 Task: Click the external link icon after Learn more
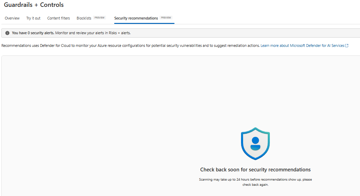tap(347, 45)
